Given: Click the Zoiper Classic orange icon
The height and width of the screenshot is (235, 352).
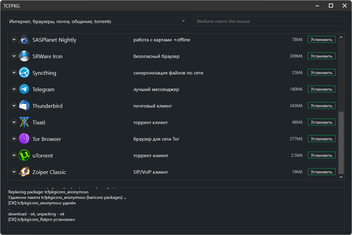Looking at the screenshot, I should tap(24, 172).
